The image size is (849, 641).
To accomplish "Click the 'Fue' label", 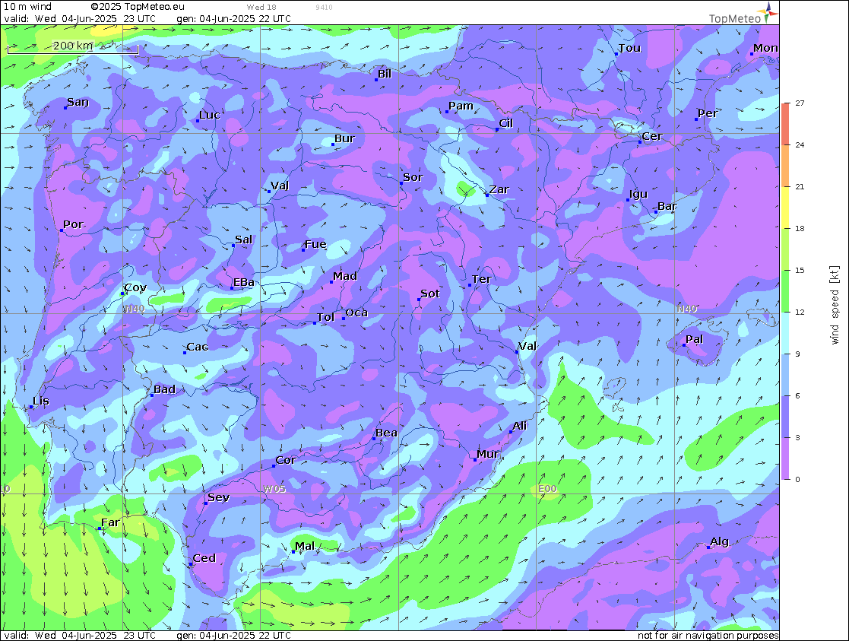I will click(x=315, y=244).
